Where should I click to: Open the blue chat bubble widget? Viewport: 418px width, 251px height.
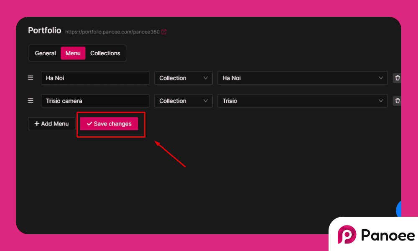[398, 209]
